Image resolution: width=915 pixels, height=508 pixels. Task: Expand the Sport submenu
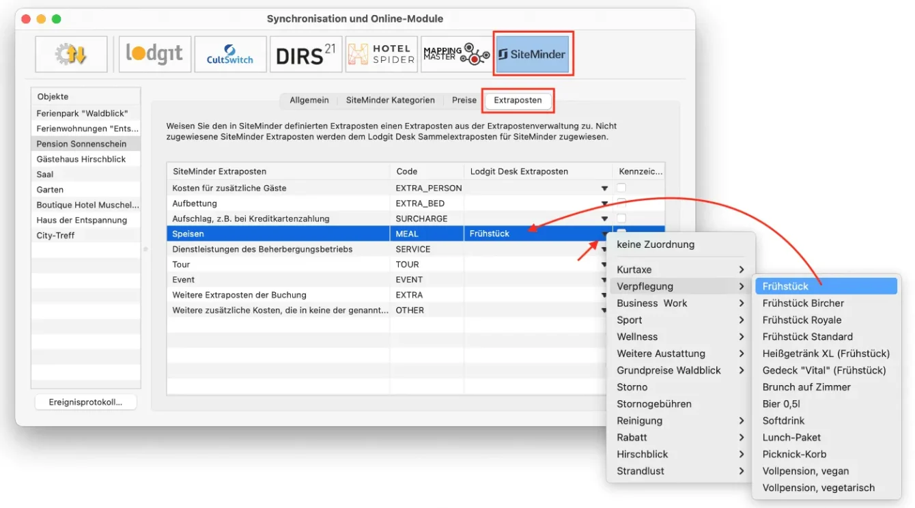[x=681, y=320]
